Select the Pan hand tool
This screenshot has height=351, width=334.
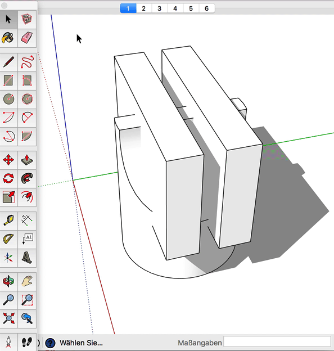(x=27, y=281)
